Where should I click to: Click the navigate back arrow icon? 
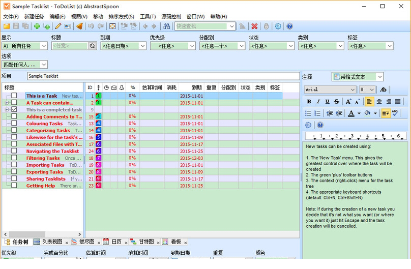click(x=145, y=26)
